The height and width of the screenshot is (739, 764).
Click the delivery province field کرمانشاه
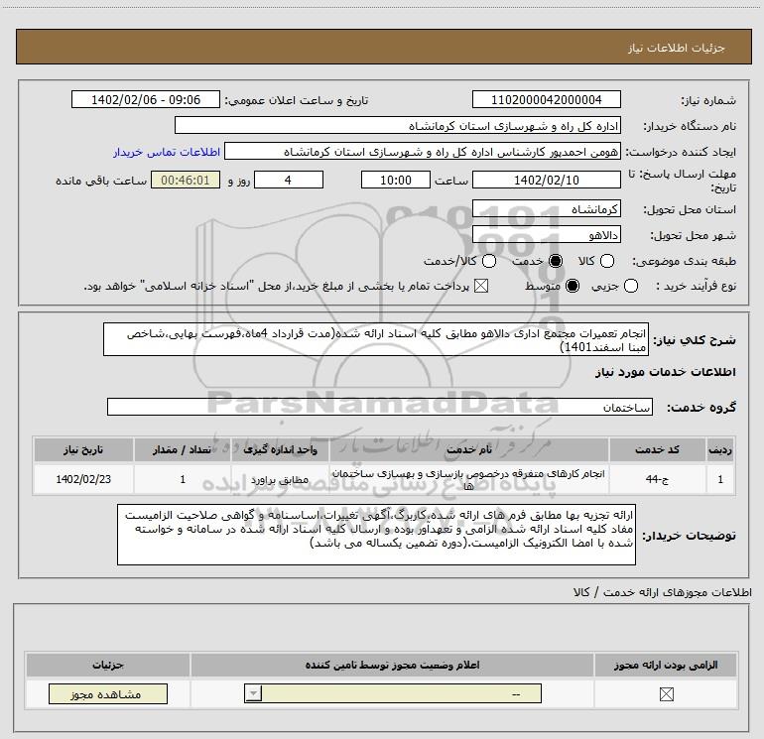[x=546, y=209]
